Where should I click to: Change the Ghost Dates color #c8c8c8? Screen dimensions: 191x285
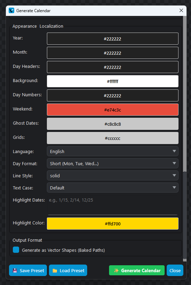pyautogui.click(x=113, y=124)
